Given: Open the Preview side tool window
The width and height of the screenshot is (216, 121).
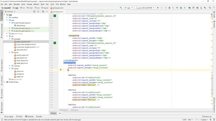Looking at the screenshot, I should [x=214, y=24].
